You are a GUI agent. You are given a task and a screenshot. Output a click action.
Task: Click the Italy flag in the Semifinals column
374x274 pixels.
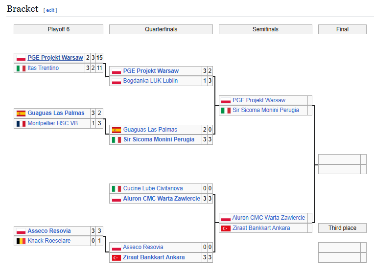click(226, 111)
